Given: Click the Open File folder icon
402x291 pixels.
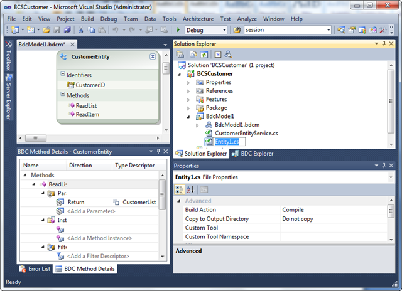Looking at the screenshot, I should 46,30.
